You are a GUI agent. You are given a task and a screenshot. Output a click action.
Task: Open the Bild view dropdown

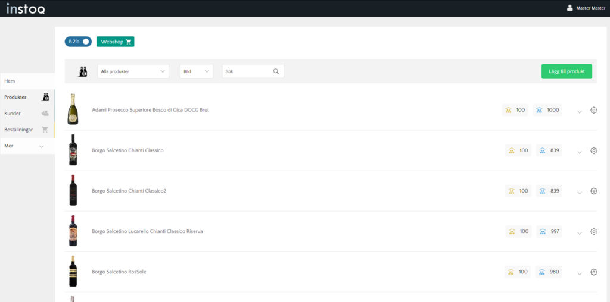click(196, 71)
